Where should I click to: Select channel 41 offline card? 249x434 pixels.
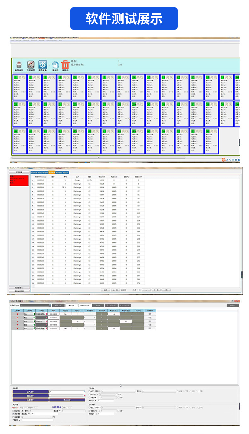pyautogui.click(x=20, y=141)
